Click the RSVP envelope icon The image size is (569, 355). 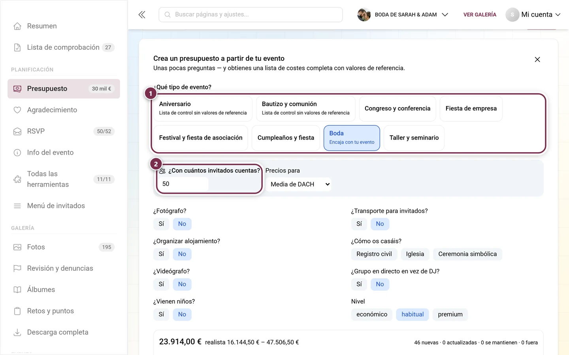[x=17, y=131]
